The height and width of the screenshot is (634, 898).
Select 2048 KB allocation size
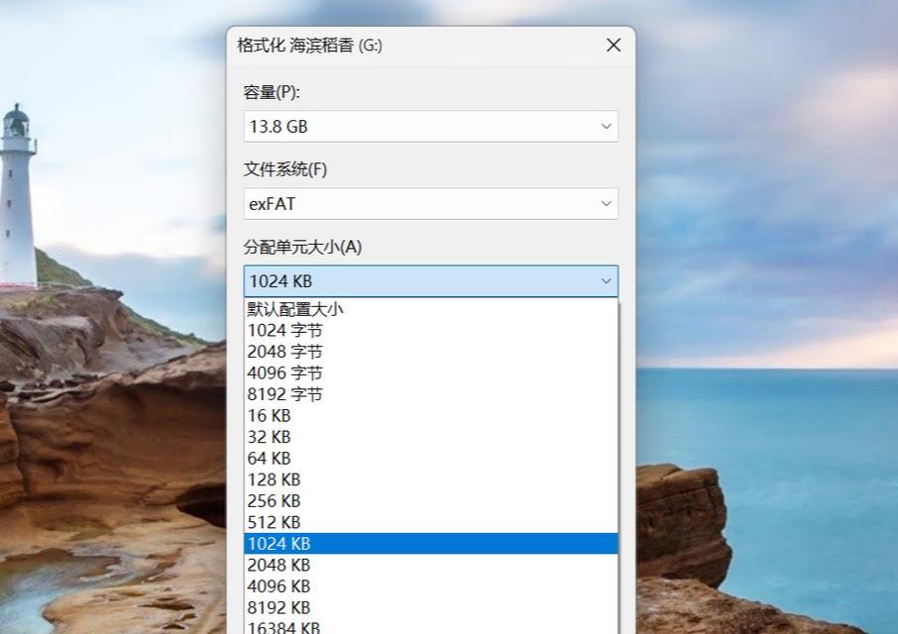[431, 566]
